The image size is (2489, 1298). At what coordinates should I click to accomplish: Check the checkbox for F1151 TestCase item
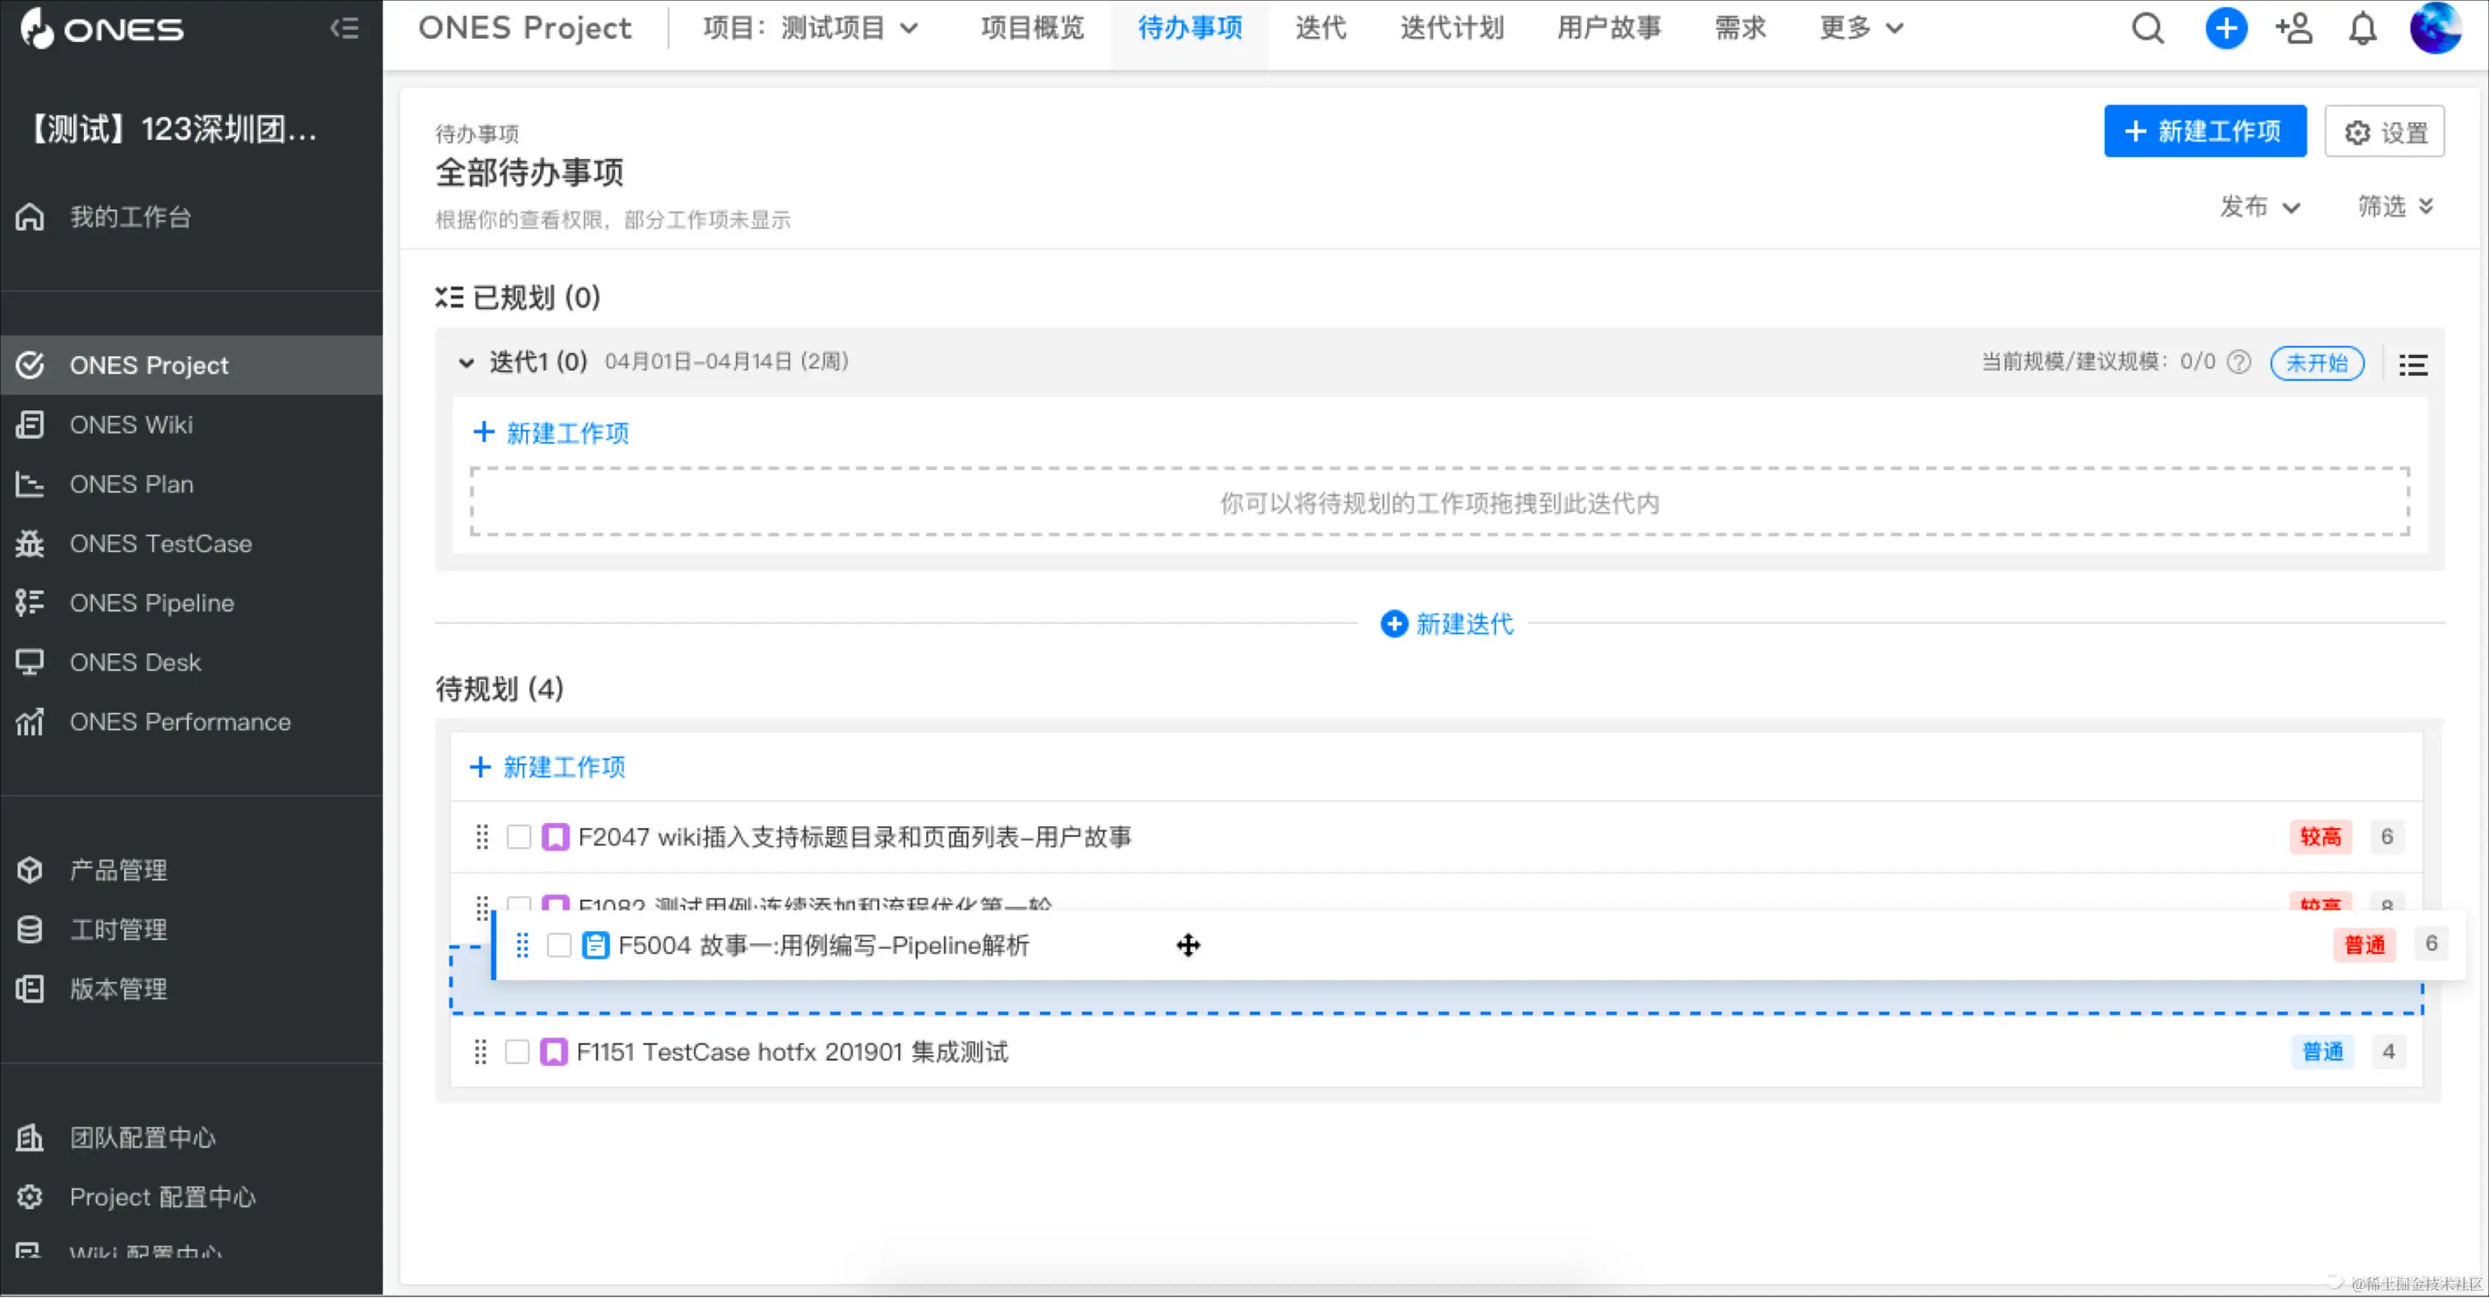(518, 1052)
